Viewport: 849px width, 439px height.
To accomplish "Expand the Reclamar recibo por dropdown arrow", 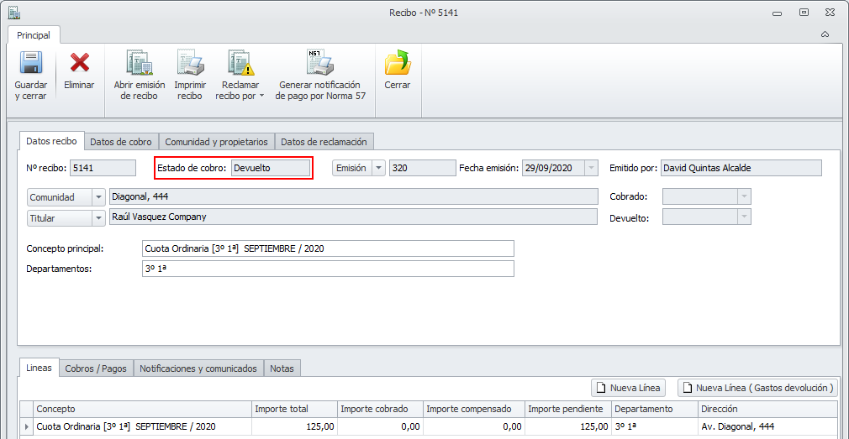I will [262, 97].
